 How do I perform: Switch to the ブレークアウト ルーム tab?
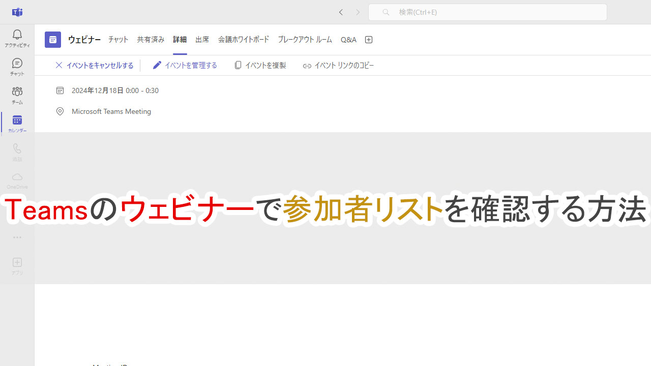click(304, 39)
